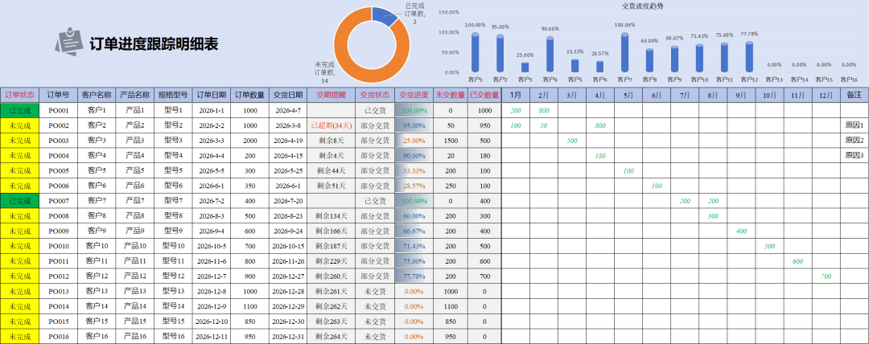Click the 订单进度跟踪明细表 title text
869x344 pixels.
point(153,43)
